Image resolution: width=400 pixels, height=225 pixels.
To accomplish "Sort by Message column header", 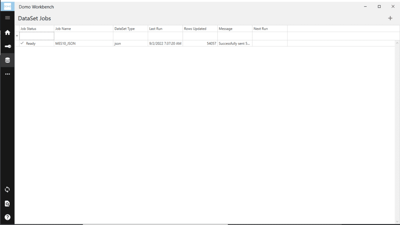I will click(235, 29).
